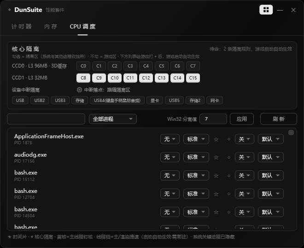The image size is (304, 248).
Task: Toggle core C7 isolation
Action: tap(193, 66)
